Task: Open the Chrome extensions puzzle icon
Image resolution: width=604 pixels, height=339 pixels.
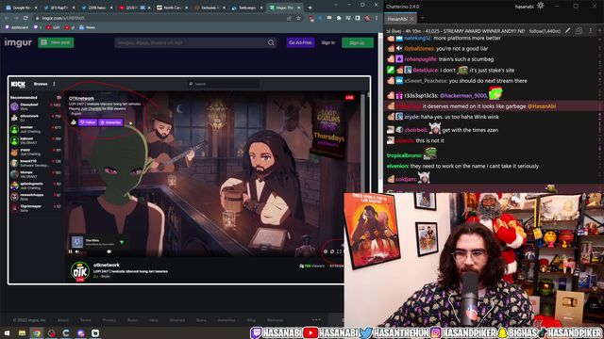Action: tap(339, 18)
